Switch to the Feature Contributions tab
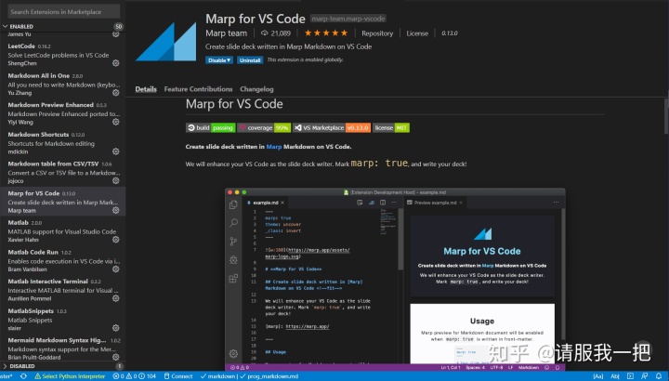This screenshot has height=381, width=669. pyautogui.click(x=199, y=89)
